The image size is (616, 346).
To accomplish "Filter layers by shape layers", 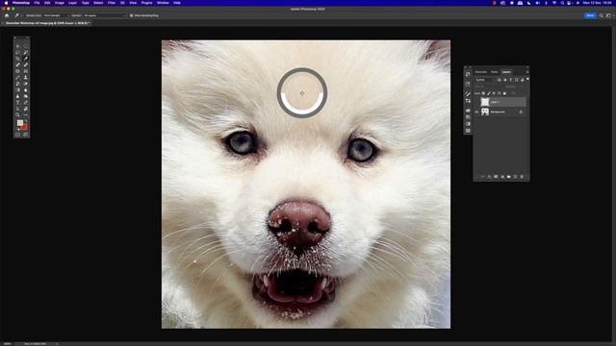I will [517, 80].
